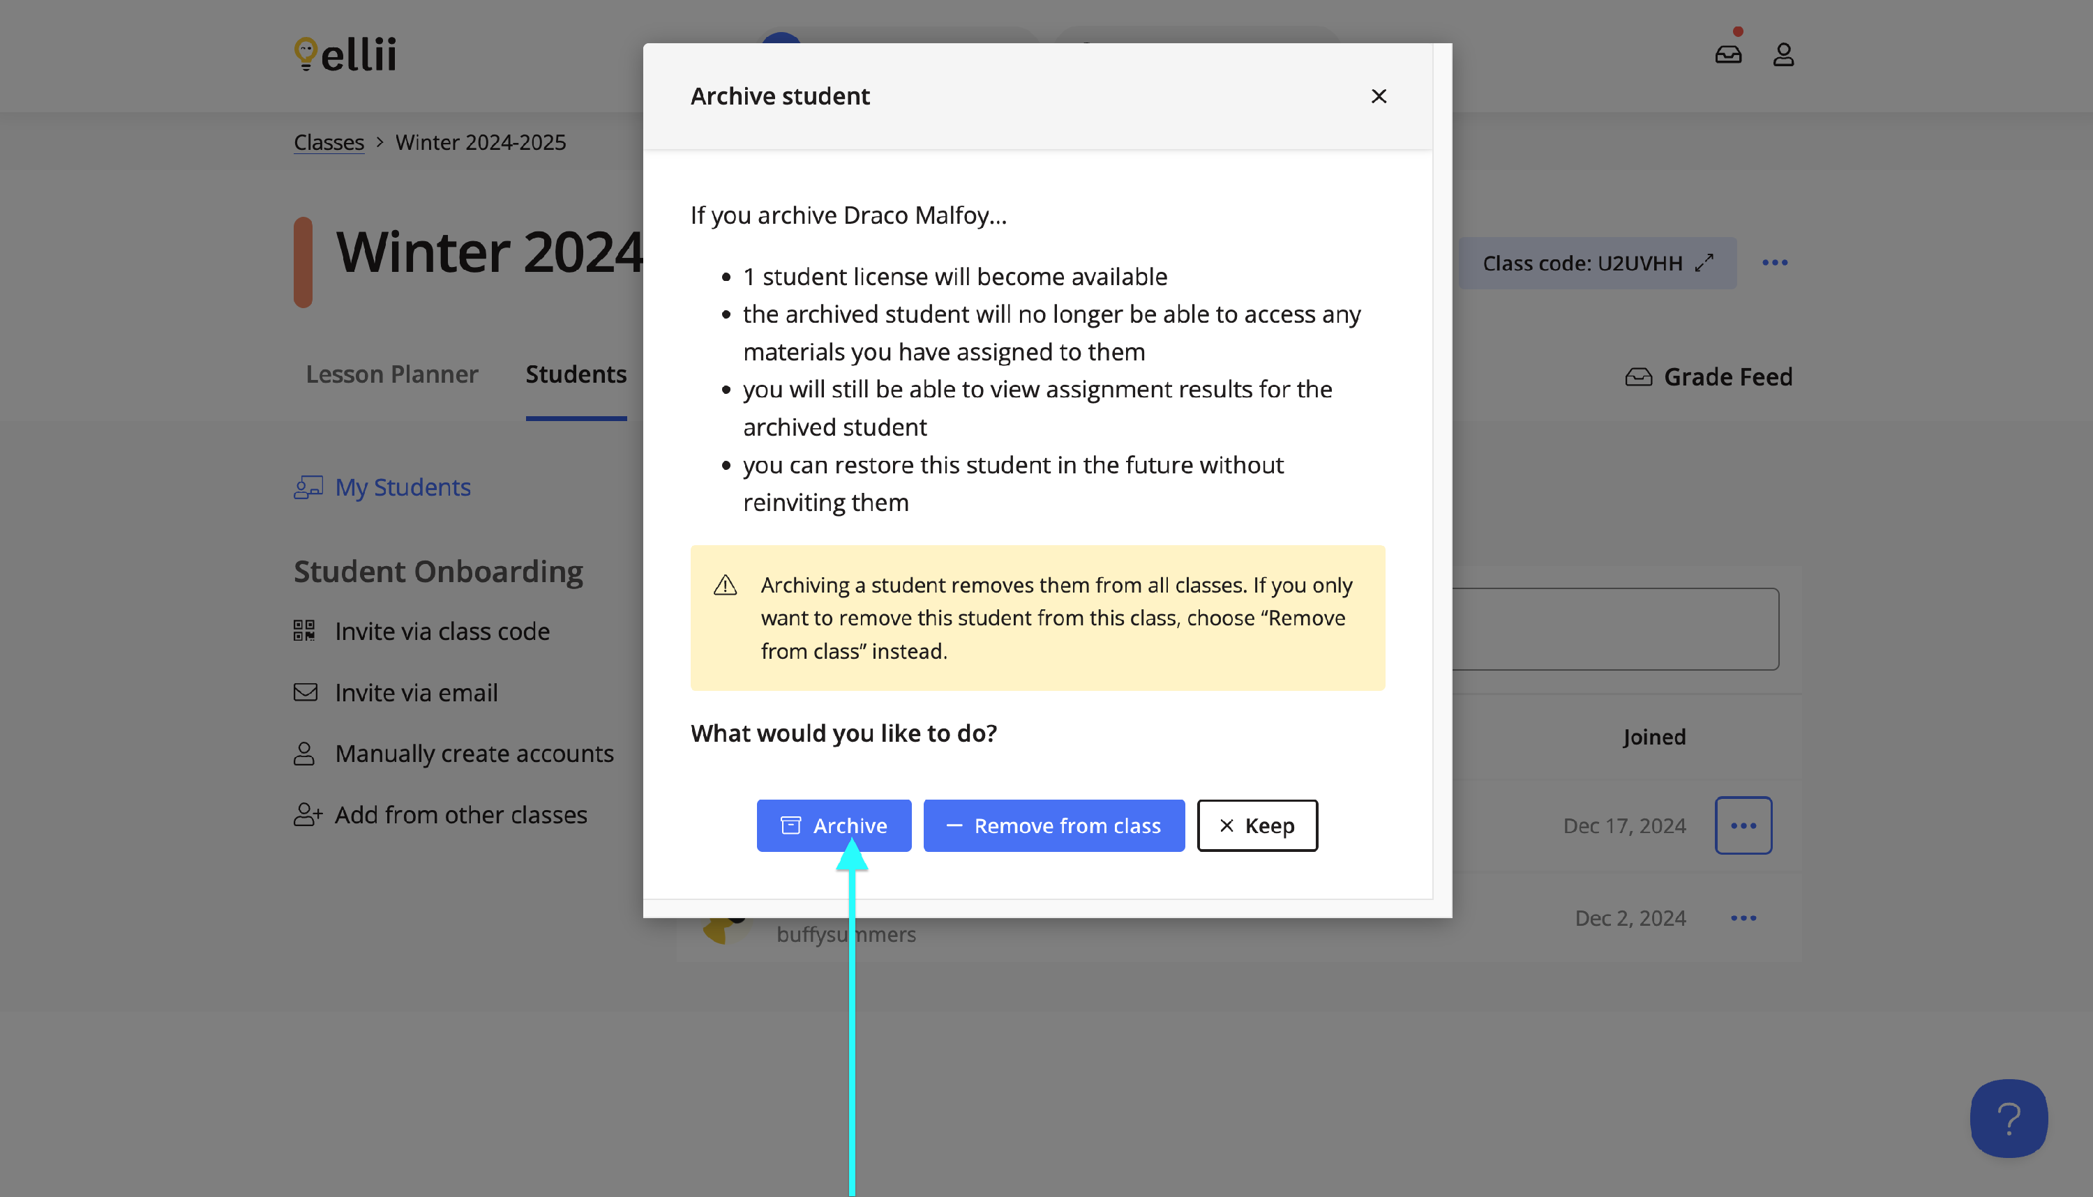2093x1197 pixels.
Task: Expand the class code fullscreen icon
Action: [x=1704, y=263]
